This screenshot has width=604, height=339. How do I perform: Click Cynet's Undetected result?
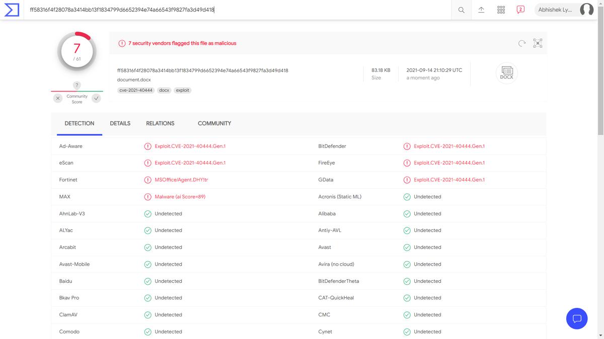point(428,332)
